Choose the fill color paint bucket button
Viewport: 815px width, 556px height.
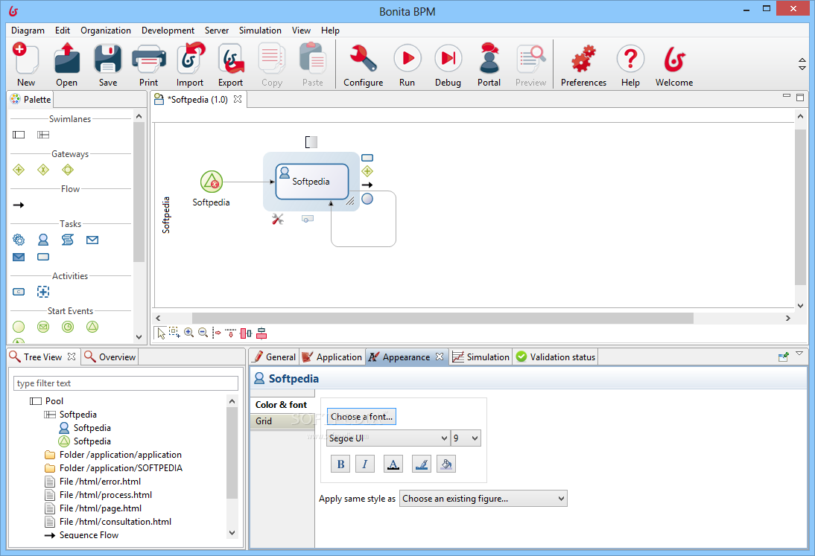(x=446, y=464)
